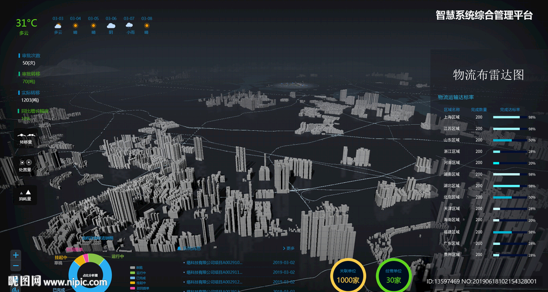Click the 03-04 sunny weather icon
The height and width of the screenshot is (292, 548).
click(75, 26)
